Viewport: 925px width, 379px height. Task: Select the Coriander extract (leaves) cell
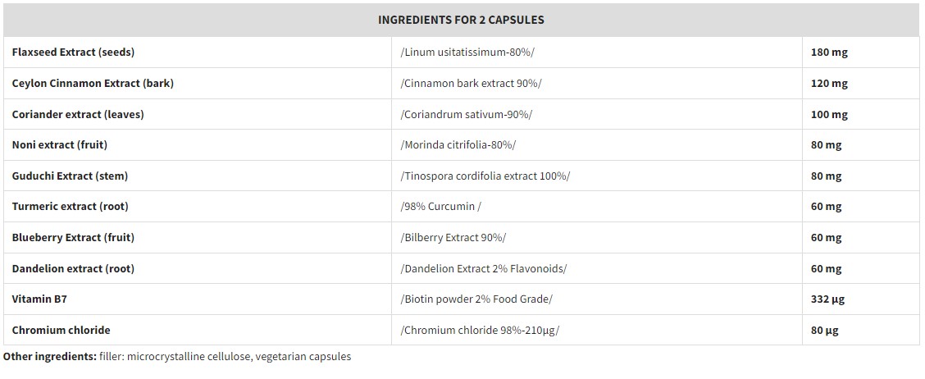pyautogui.click(x=78, y=114)
